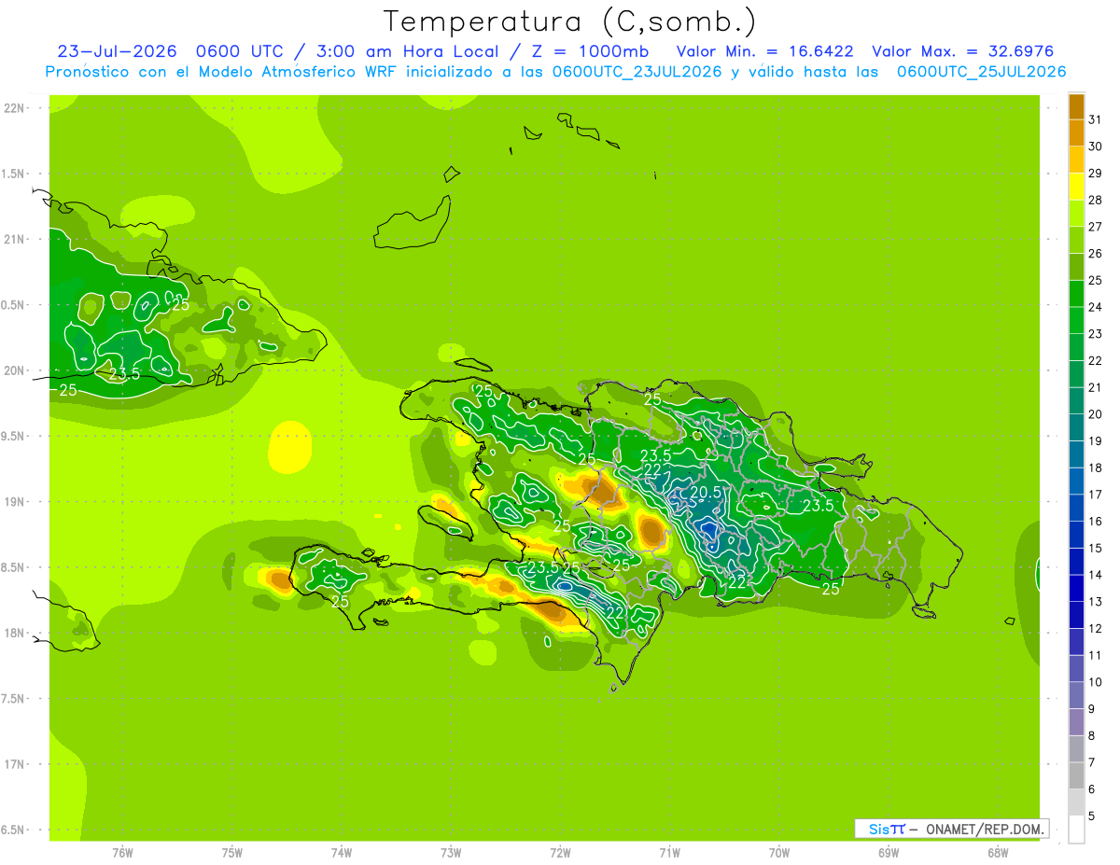The height and width of the screenshot is (865, 1120).
Task: Select the 'Z = 1000mb' level text
Action: tap(590, 51)
